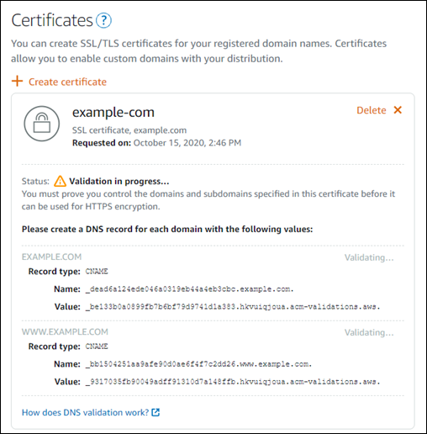Image resolution: width=427 pixels, height=434 pixels.
Task: Click CNAME record type under WWW.EXAMPLE.COM
Action: pyautogui.click(x=97, y=347)
